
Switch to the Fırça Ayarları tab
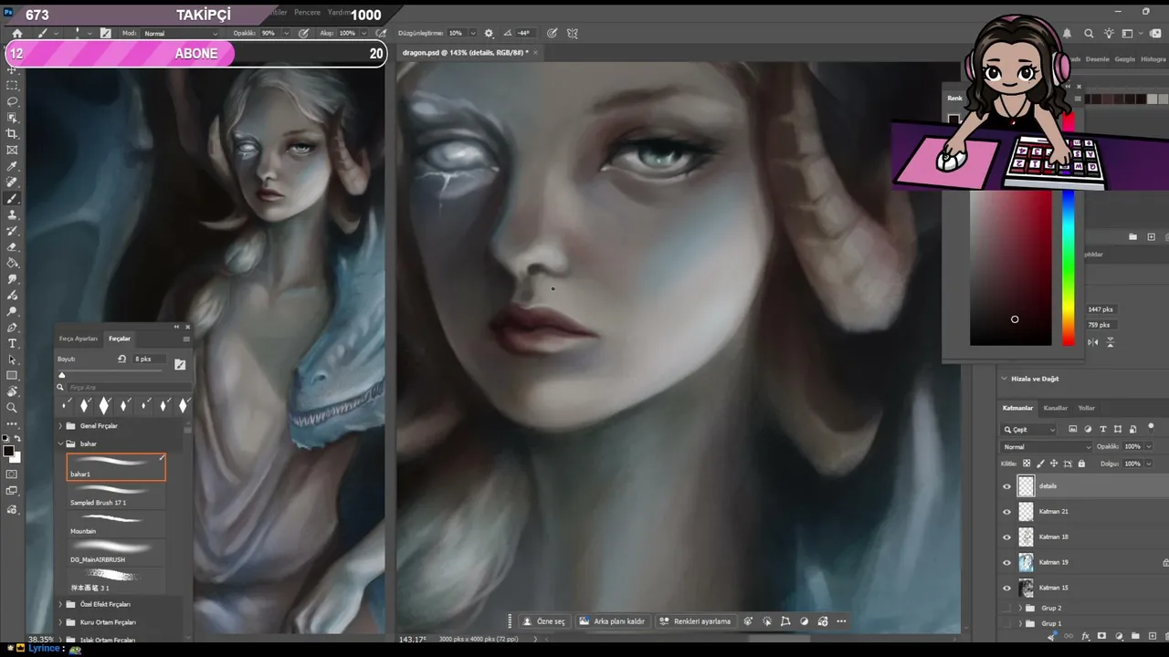click(x=79, y=339)
